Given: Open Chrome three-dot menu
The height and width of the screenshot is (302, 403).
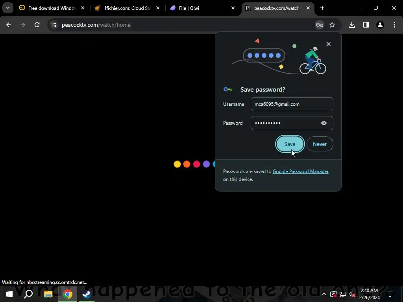Looking at the screenshot, I should pos(394,25).
